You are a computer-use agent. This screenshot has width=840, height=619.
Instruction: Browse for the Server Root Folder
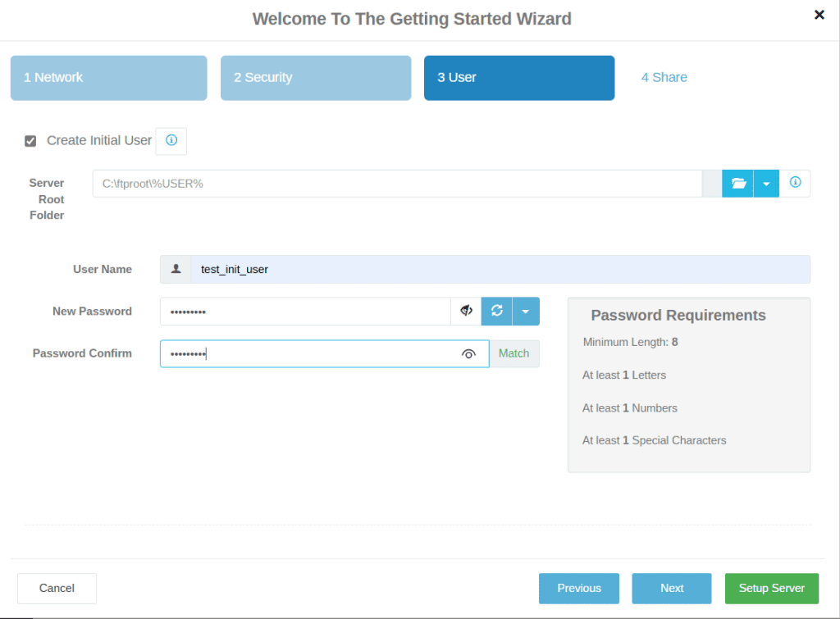(x=737, y=183)
